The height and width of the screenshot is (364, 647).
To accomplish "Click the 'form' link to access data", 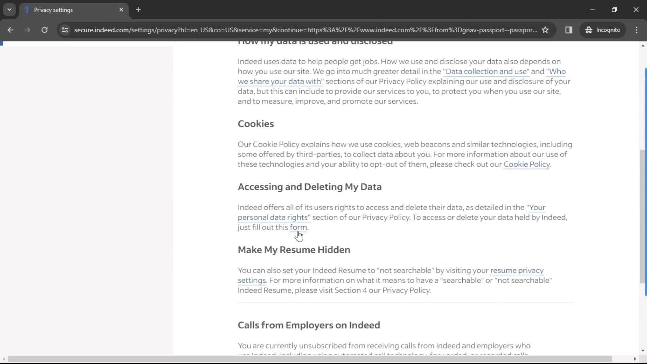I will (298, 227).
